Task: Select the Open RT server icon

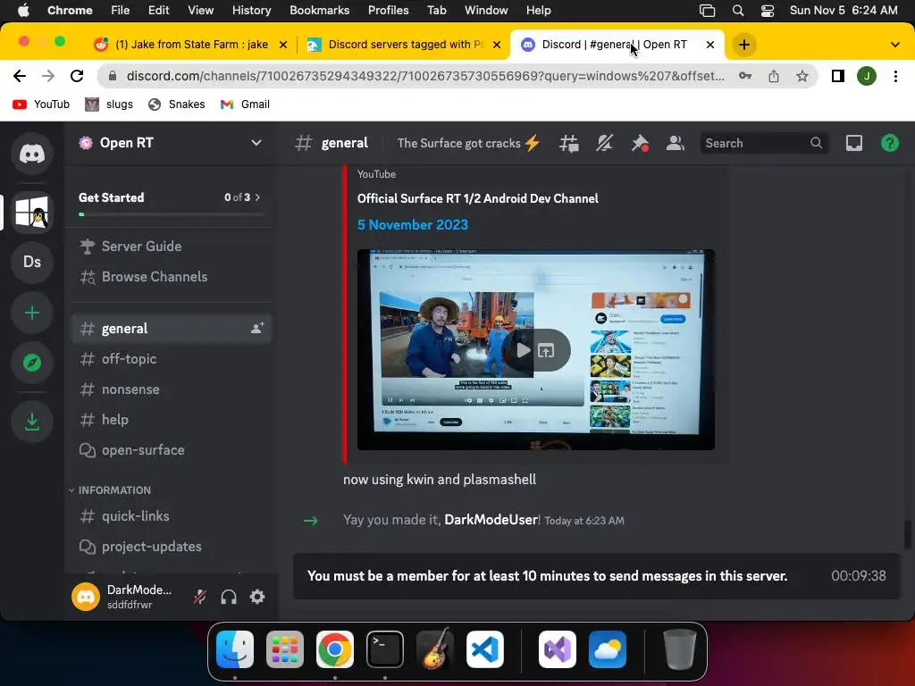Action: (32, 212)
